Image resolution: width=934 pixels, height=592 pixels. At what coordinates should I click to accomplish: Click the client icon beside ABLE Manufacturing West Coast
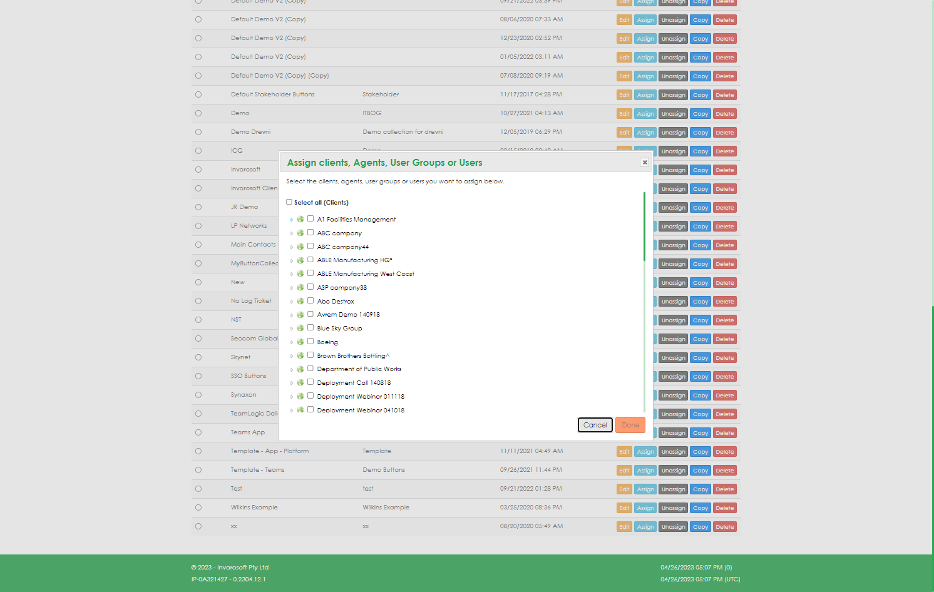pos(300,273)
